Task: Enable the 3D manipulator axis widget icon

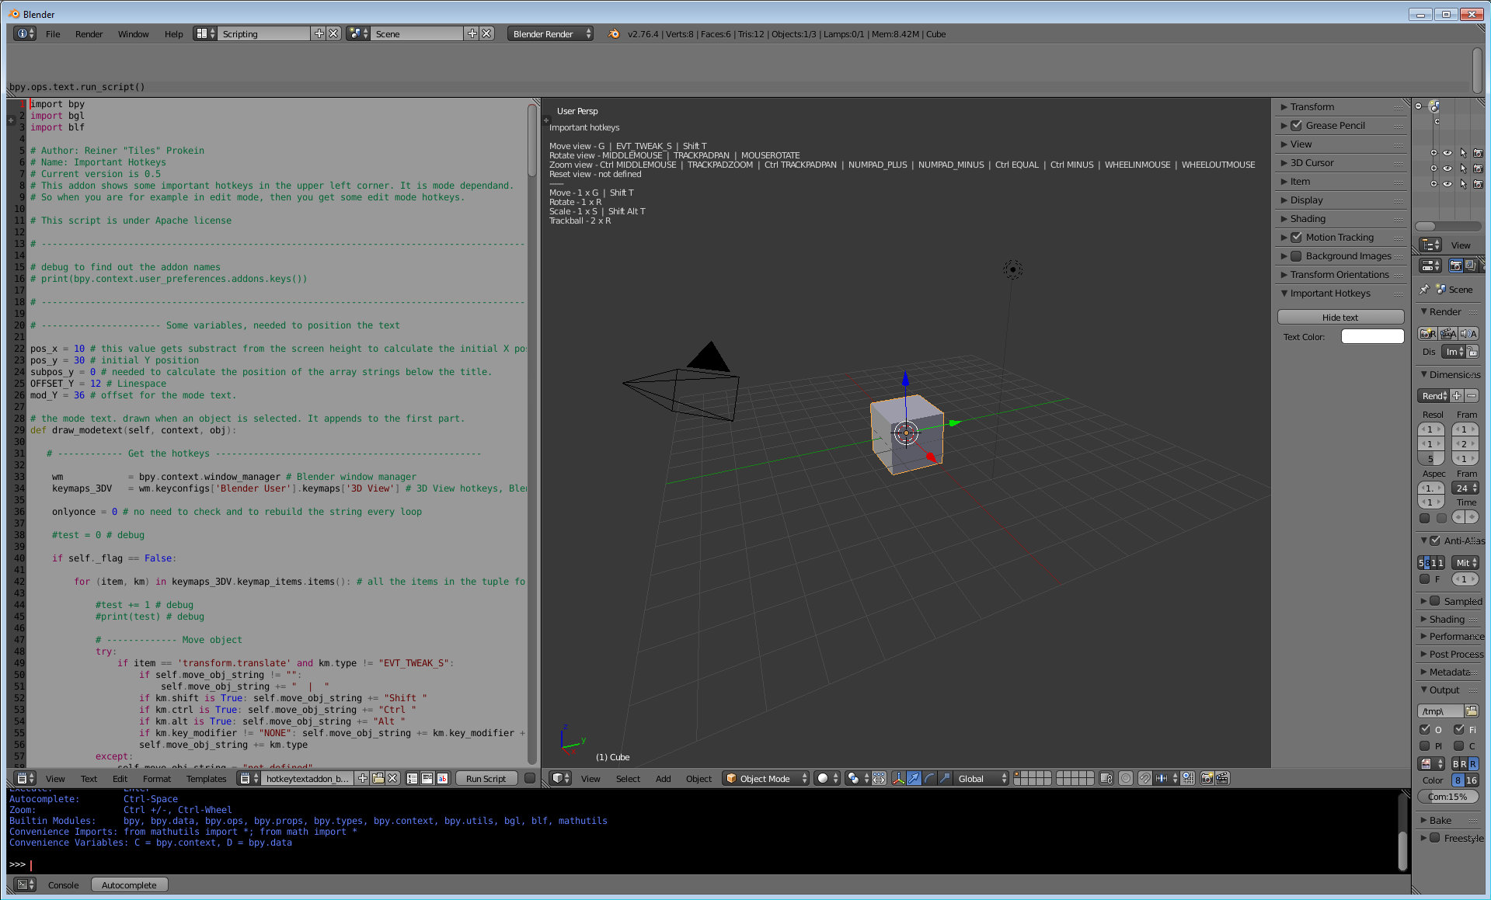Action: (898, 778)
